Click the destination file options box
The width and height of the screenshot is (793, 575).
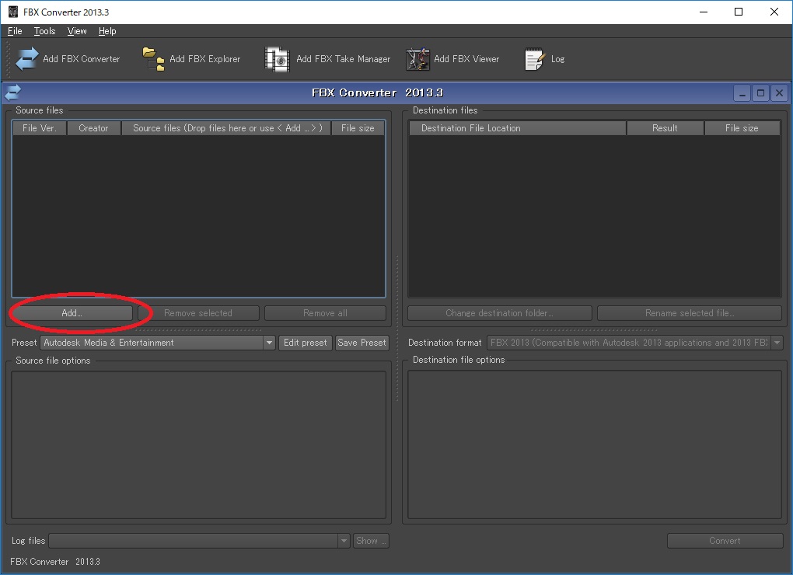[x=595, y=444]
